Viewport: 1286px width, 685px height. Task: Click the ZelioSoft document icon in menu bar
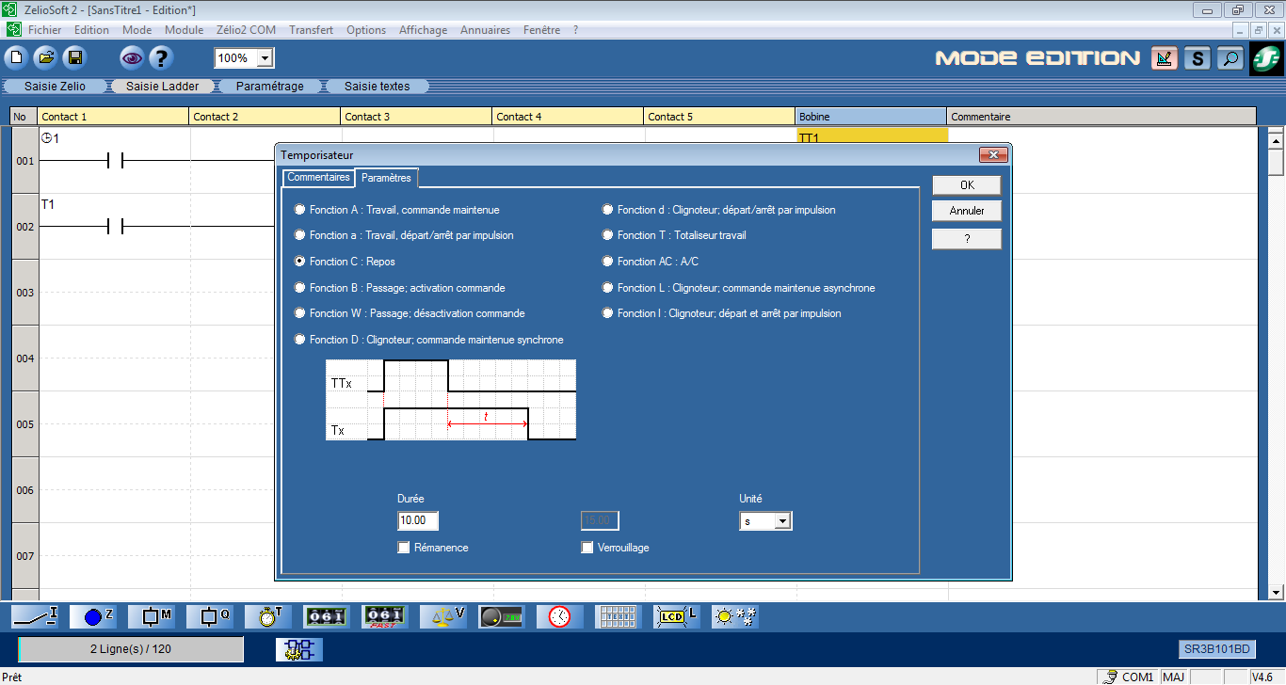(14, 30)
